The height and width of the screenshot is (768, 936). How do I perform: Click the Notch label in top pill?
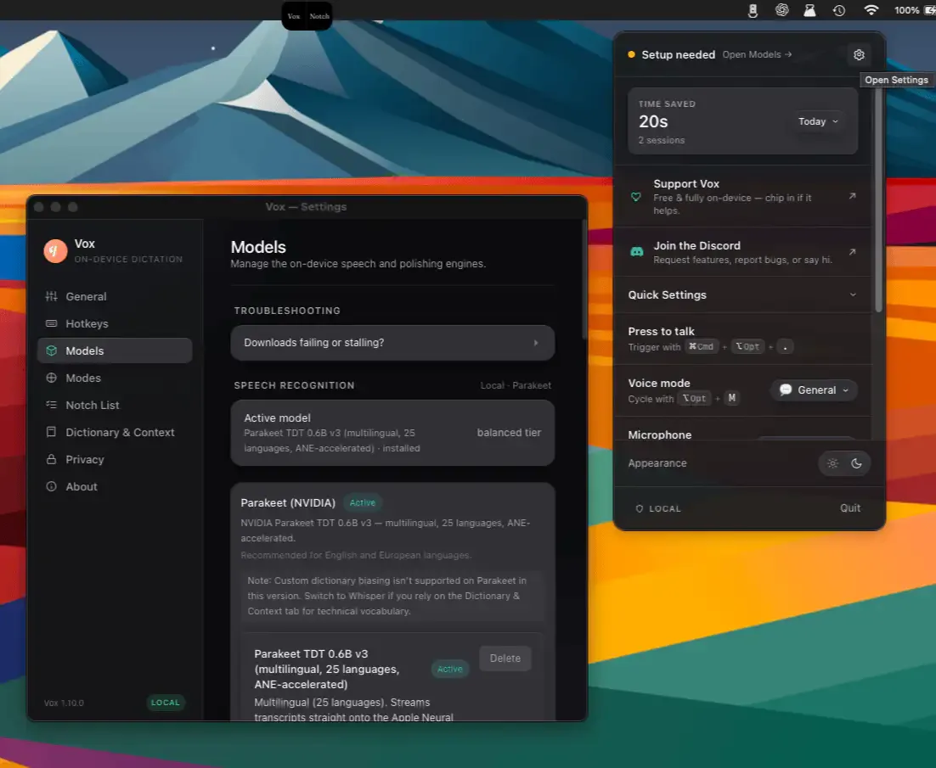pyautogui.click(x=319, y=16)
